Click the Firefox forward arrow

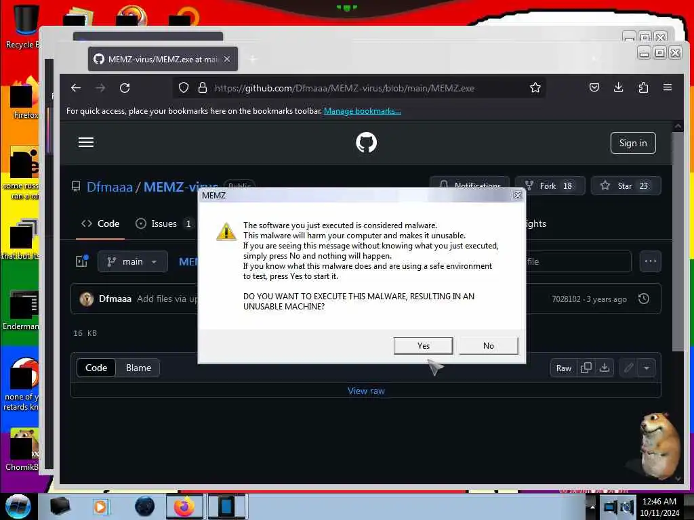(x=100, y=87)
